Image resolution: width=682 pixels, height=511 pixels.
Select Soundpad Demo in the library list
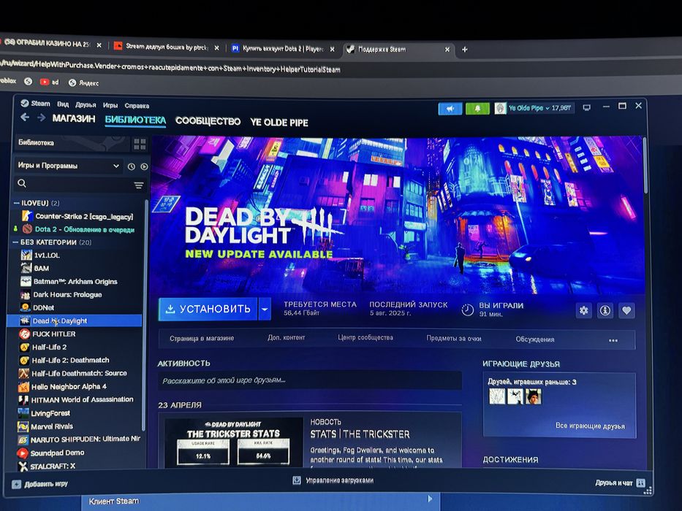pyautogui.click(x=57, y=453)
